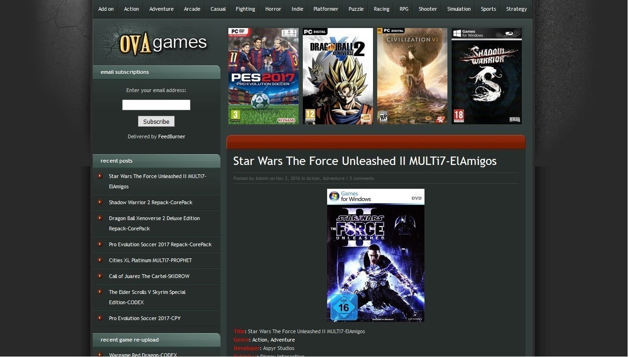This screenshot has width=629, height=357.
Task: Open the Adventure tag in post meta
Action: (334, 178)
